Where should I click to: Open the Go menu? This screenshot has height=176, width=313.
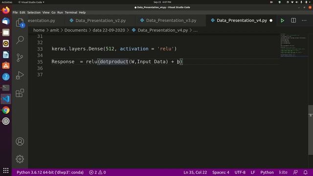pos(53,12)
